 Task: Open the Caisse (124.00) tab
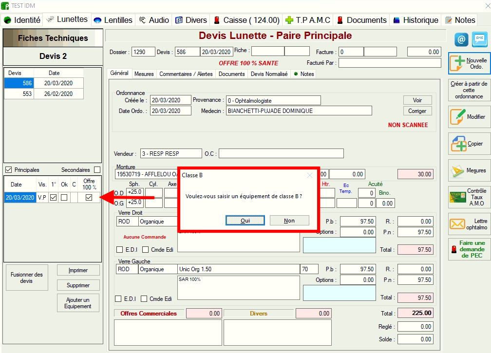pos(246,20)
